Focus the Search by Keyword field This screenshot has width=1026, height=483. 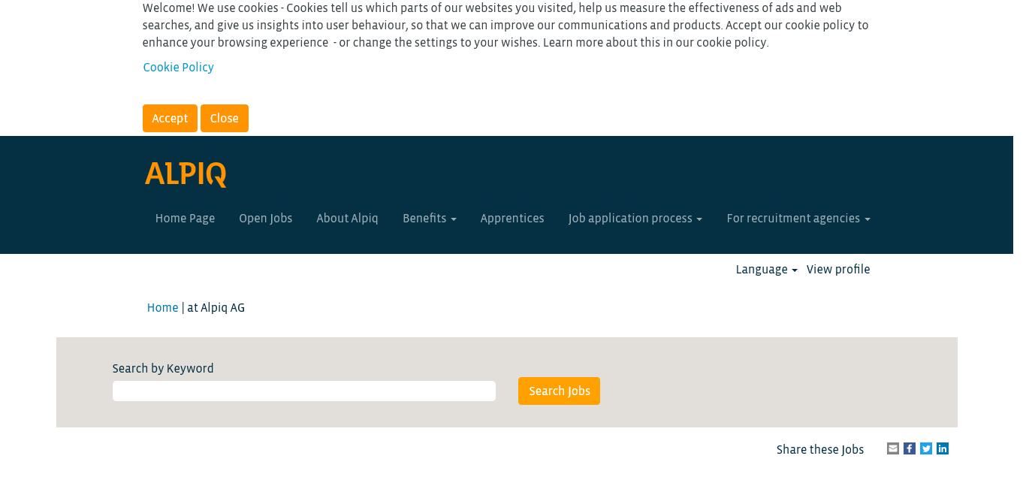(303, 391)
